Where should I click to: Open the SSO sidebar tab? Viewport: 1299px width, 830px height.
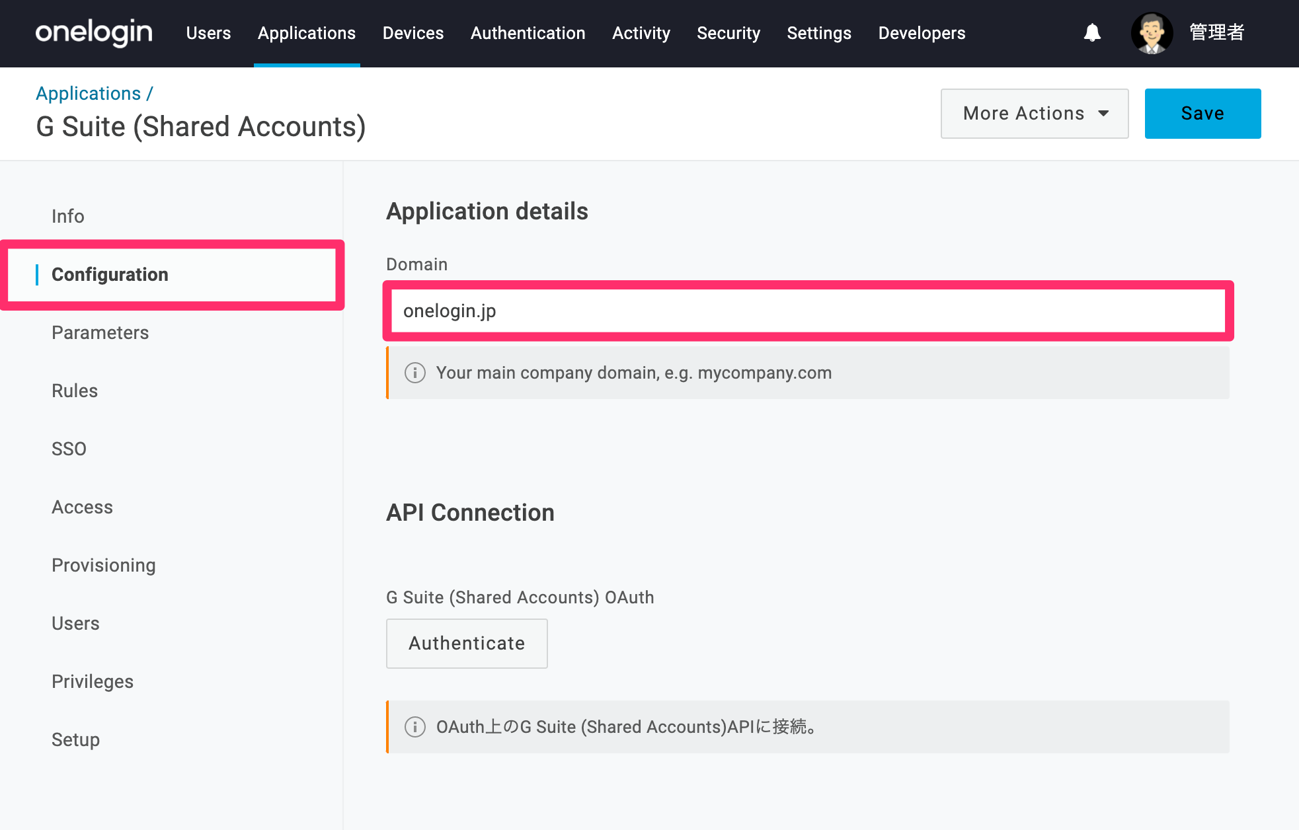[69, 449]
